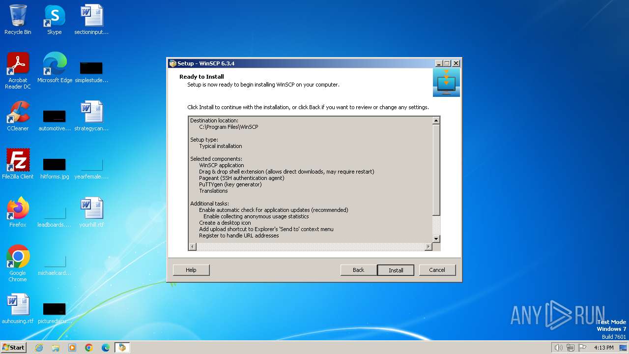629x354 pixels.
Task: Click 'Enable collecting anonymous usage statistics' line
Action: coord(256,216)
